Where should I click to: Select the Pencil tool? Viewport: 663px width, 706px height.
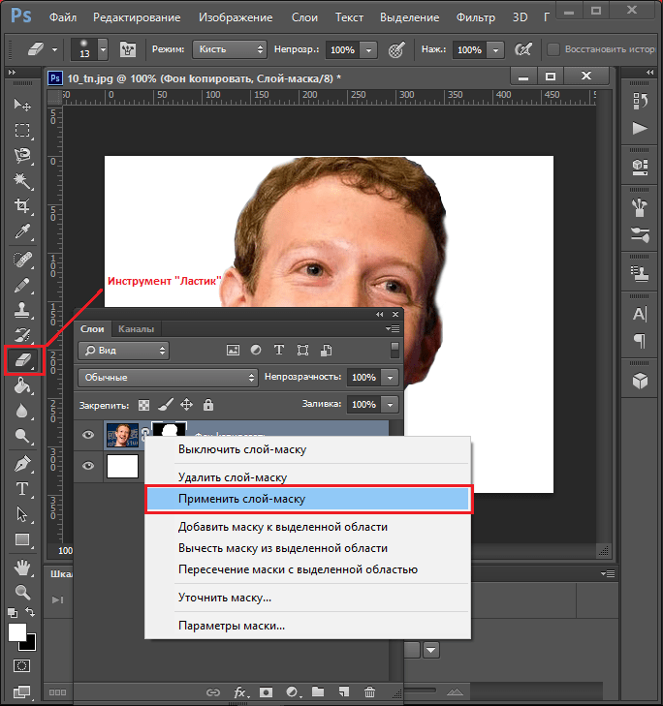(22, 285)
